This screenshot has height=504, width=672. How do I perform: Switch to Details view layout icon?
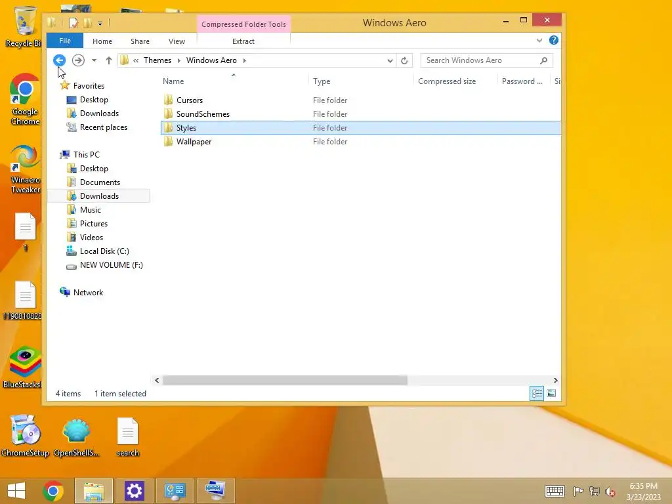(537, 394)
